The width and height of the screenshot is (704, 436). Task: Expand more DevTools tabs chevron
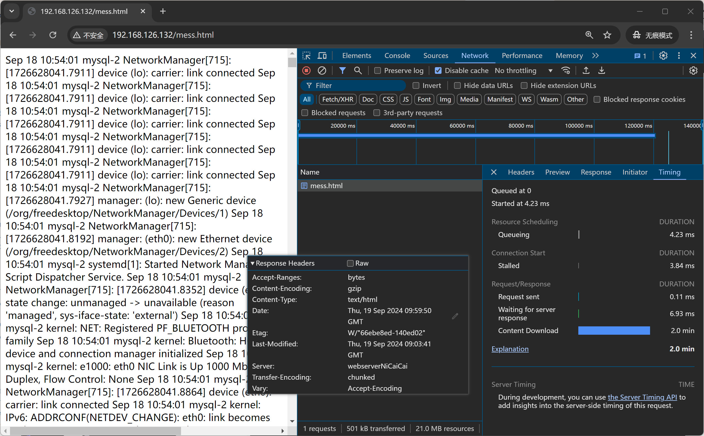coord(595,56)
